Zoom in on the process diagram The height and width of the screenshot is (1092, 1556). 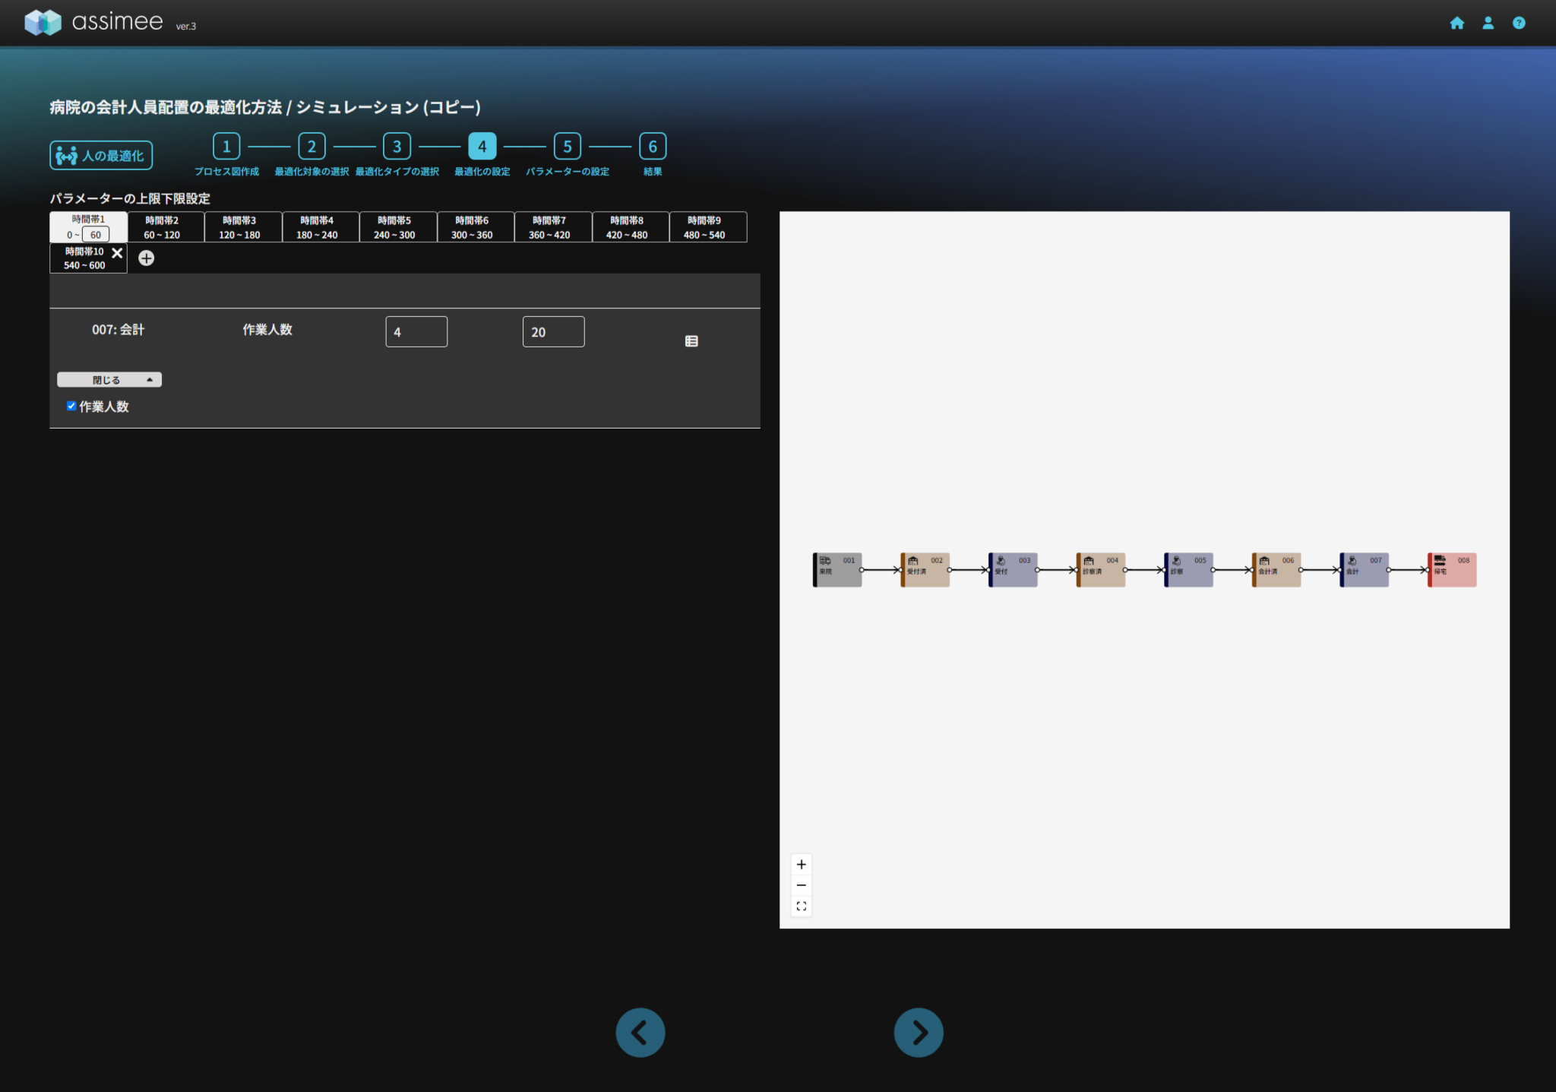[x=801, y=864]
